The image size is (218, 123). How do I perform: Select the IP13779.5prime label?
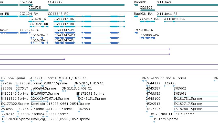(166, 119)
